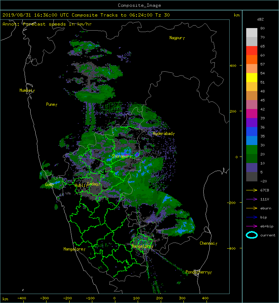Select the grey 65–70 dBZ swatch
Screen dimensions: 279x303
click(x=252, y=41)
